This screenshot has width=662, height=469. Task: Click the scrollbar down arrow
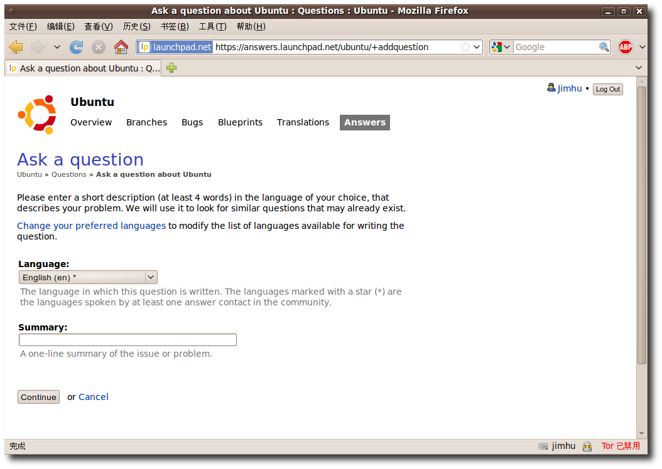coord(642,433)
